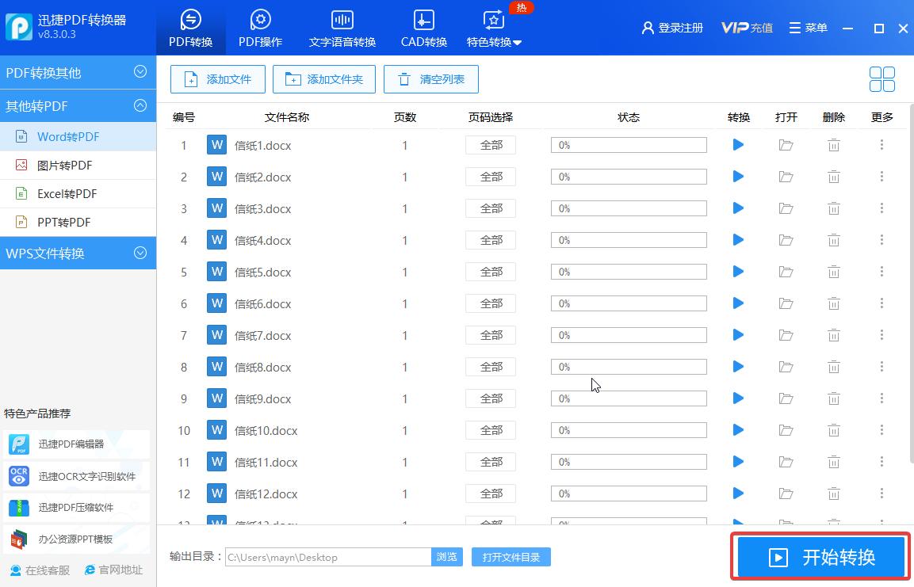This screenshot has height=587, width=914.
Task: Click the 添加文件夹 button
Action: tap(323, 79)
